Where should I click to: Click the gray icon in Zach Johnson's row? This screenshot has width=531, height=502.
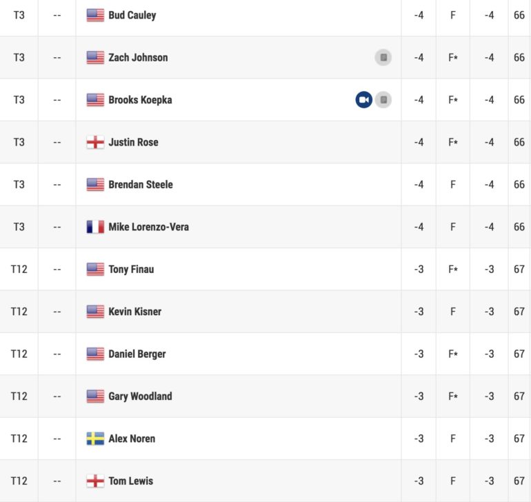click(383, 57)
